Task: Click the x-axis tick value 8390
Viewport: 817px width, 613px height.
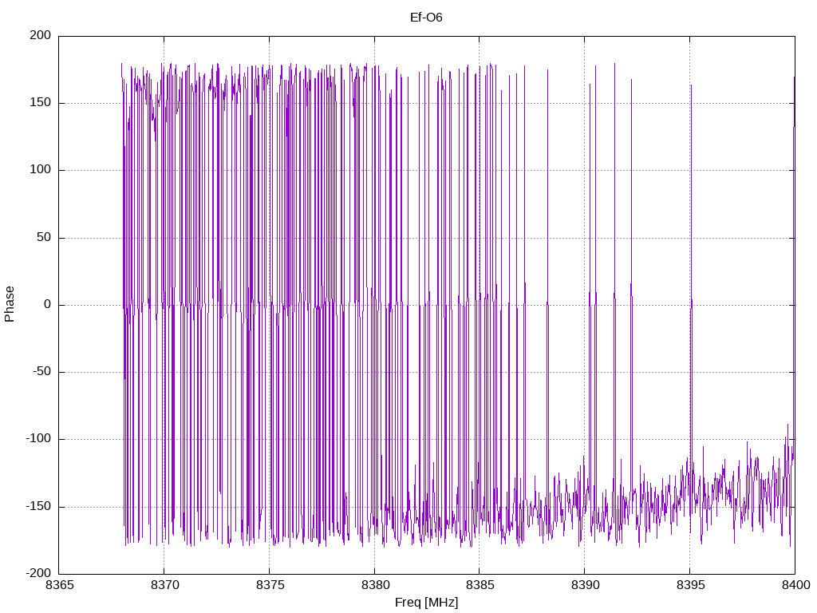Action: 585,585
